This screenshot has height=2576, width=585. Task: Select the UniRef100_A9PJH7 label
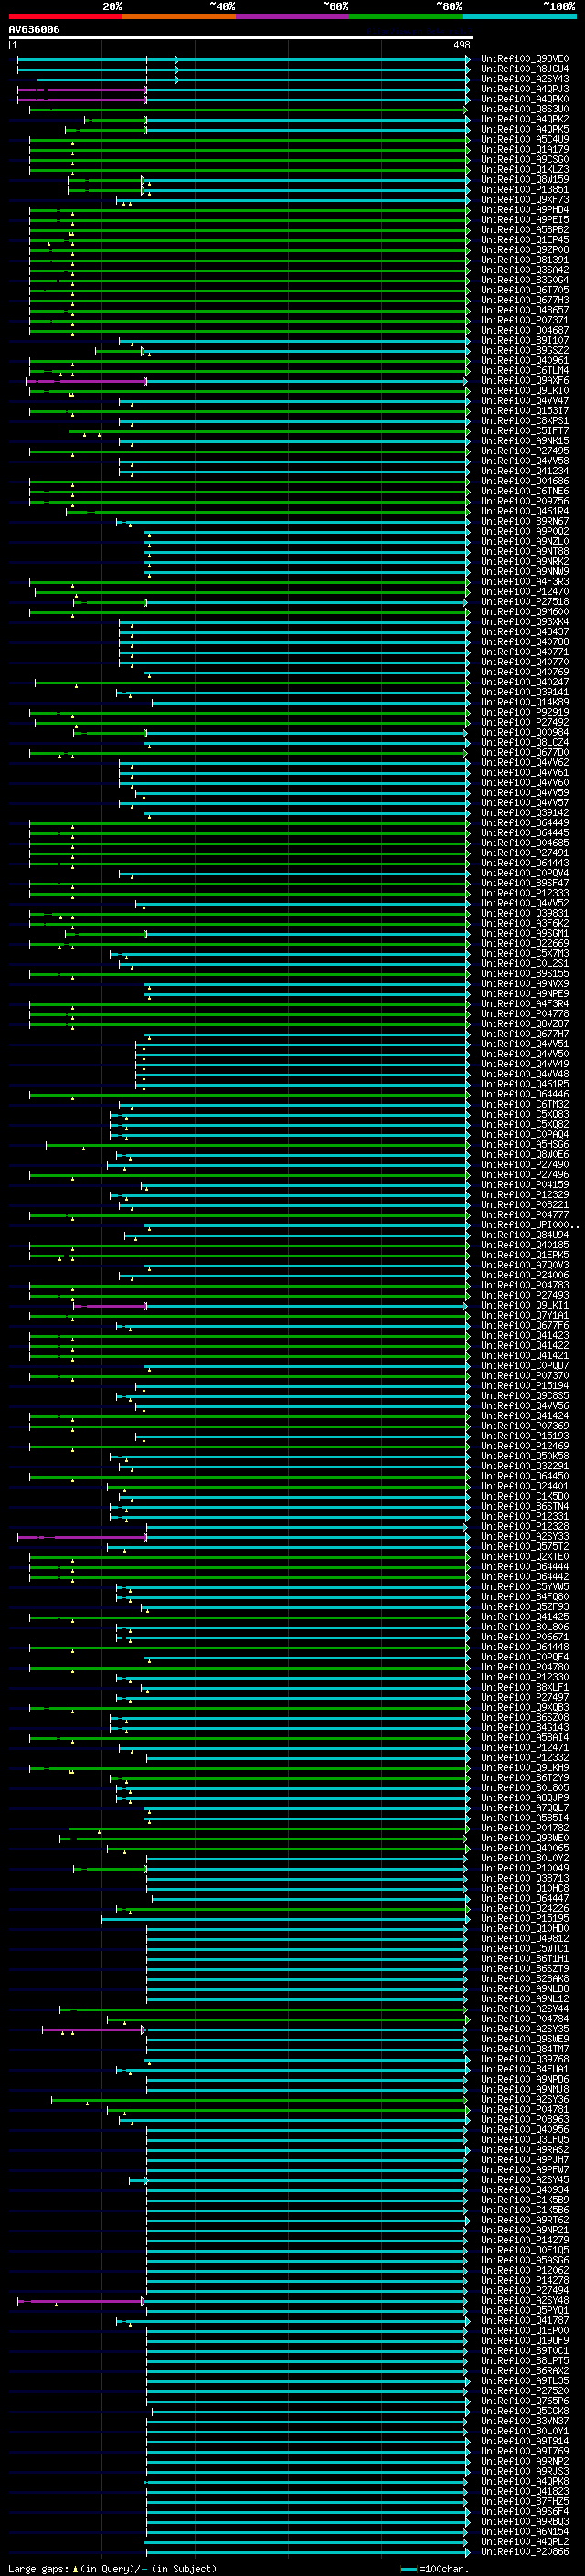pyautogui.click(x=524, y=2160)
